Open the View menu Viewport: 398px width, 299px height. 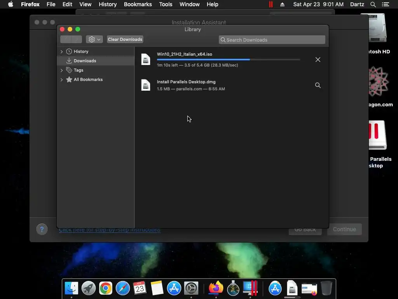click(85, 4)
